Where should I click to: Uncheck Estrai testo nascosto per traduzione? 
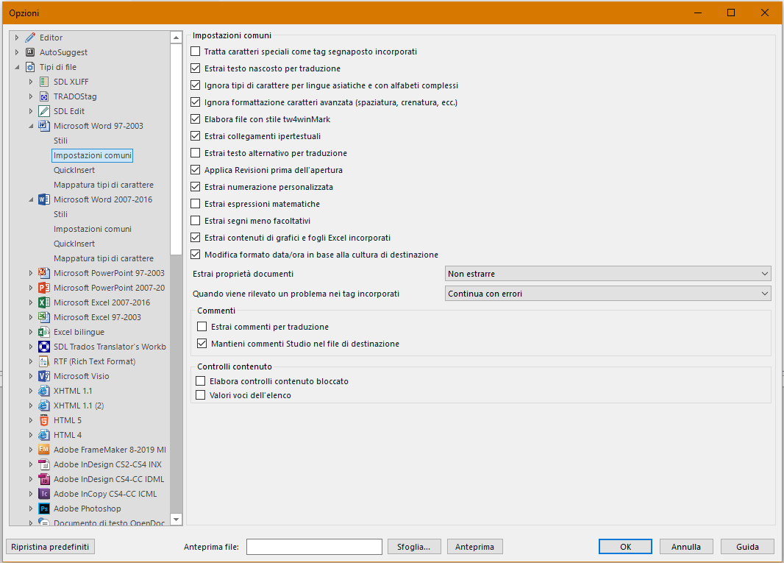tap(196, 68)
